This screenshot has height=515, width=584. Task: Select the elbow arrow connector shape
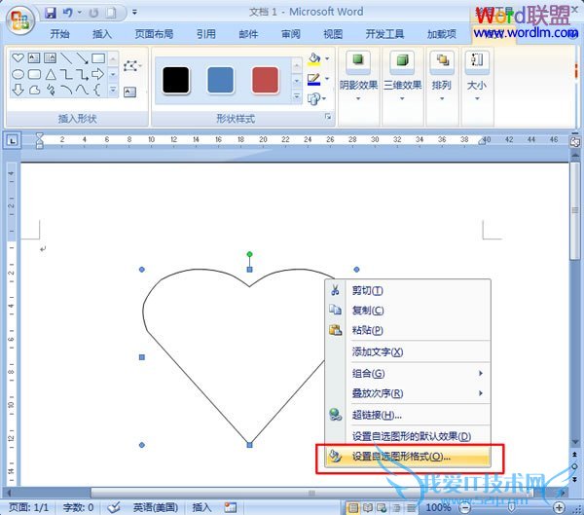point(82,74)
